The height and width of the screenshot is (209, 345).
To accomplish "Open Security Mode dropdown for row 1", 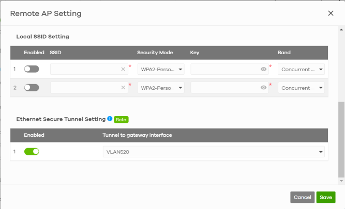I will coord(161,69).
